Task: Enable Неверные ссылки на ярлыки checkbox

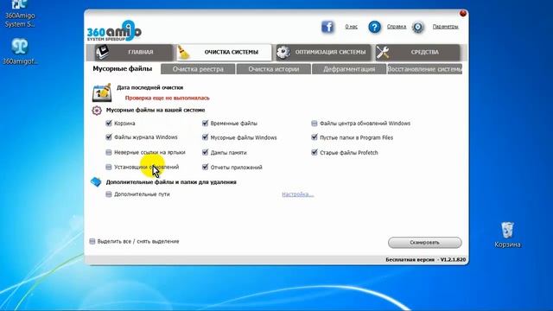Action: (x=109, y=152)
